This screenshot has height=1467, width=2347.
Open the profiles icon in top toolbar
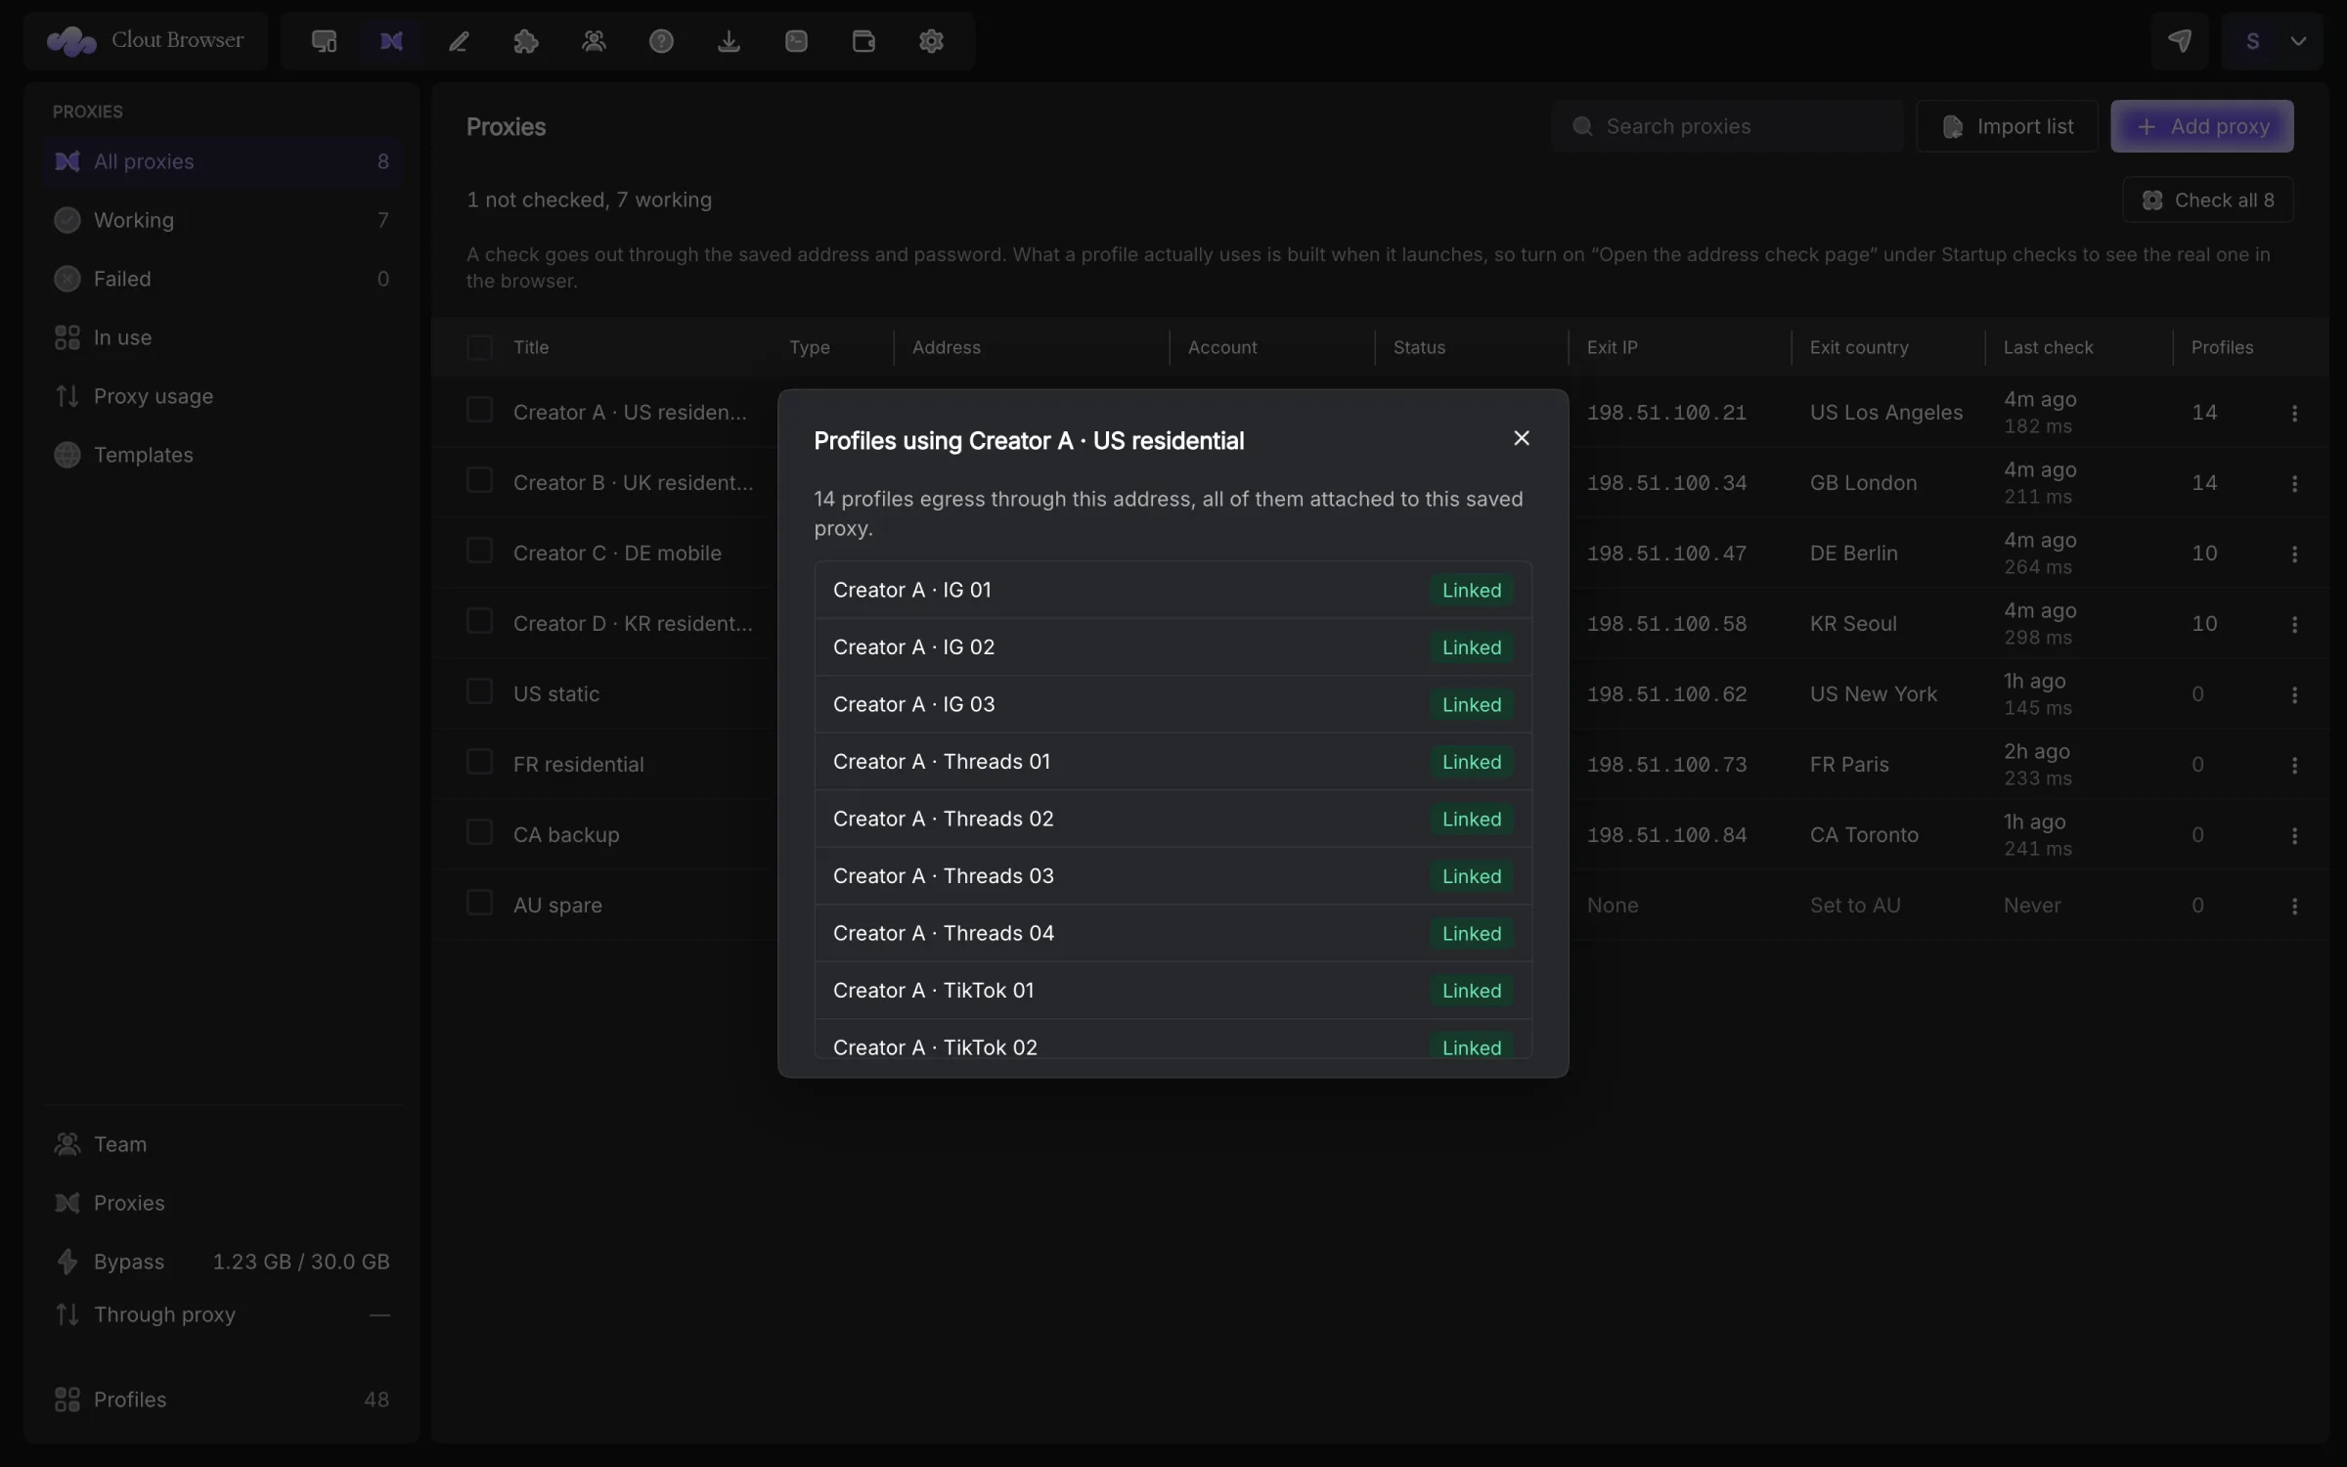[324, 41]
